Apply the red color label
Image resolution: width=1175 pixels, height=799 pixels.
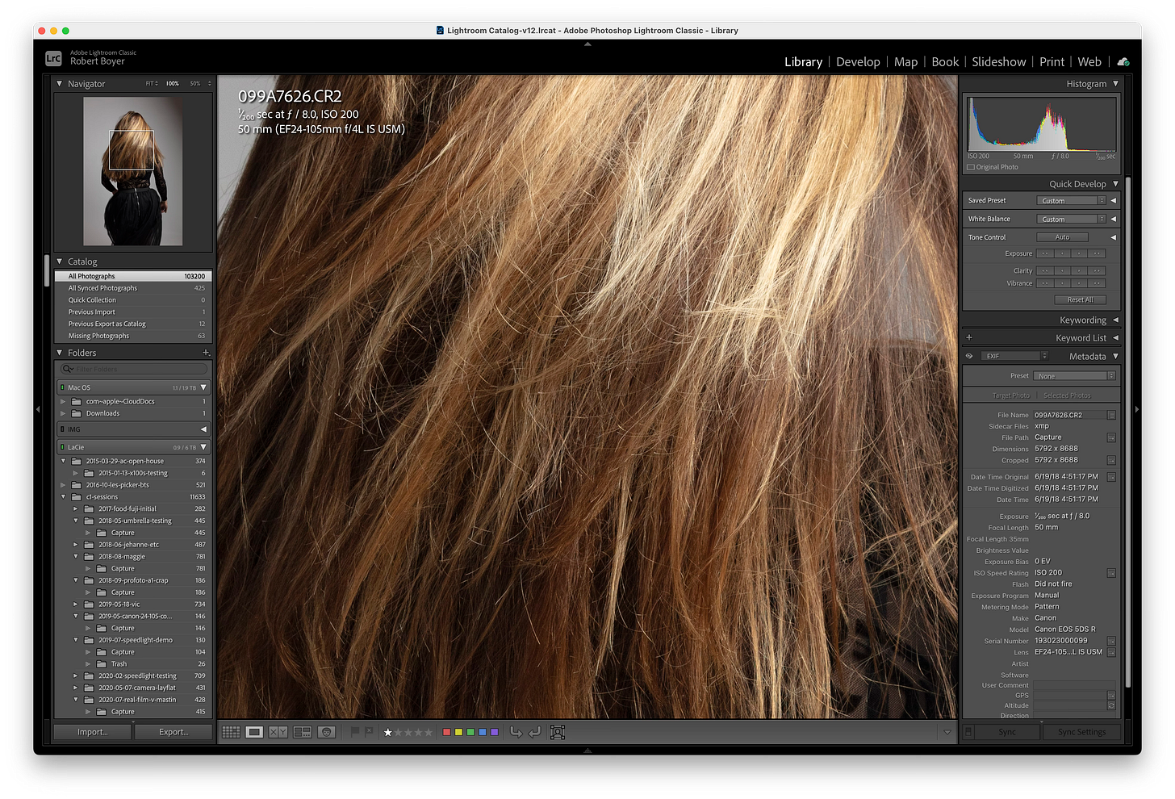[x=446, y=732]
